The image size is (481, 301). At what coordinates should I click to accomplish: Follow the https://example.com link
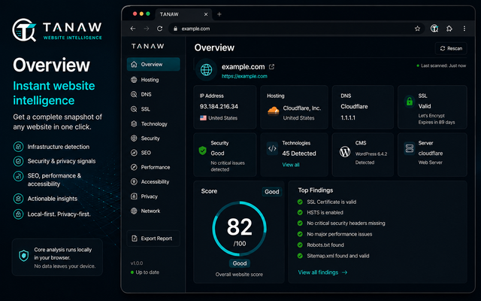(244, 76)
